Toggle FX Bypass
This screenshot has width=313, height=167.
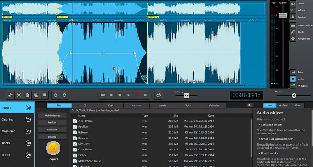(293, 85)
